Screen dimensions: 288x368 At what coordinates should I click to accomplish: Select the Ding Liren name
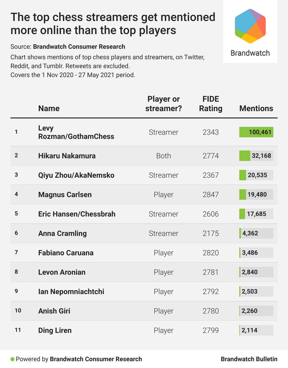pos(55,330)
